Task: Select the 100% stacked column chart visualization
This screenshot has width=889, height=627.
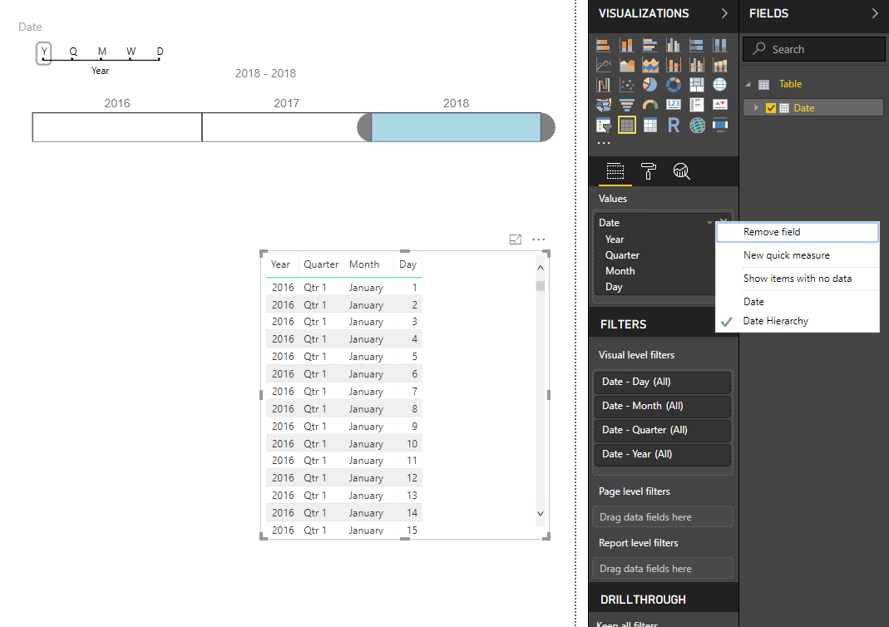Action: click(x=720, y=45)
